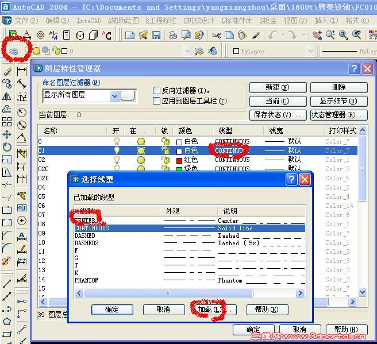Click the white color swatch of layer 01
377x344 pixels.
point(179,152)
